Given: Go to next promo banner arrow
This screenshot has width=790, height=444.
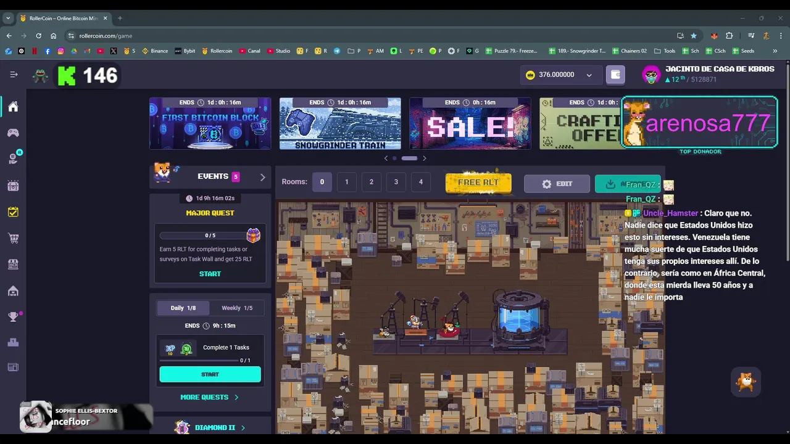Looking at the screenshot, I should [424, 158].
